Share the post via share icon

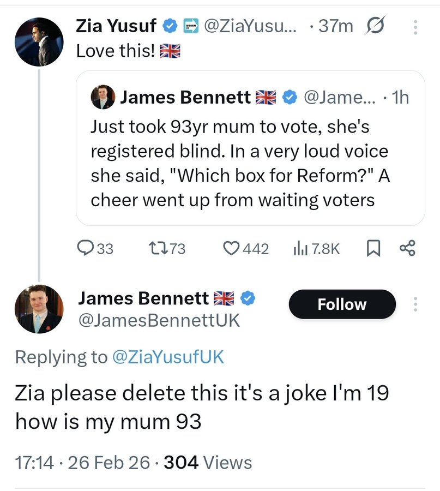(x=407, y=249)
